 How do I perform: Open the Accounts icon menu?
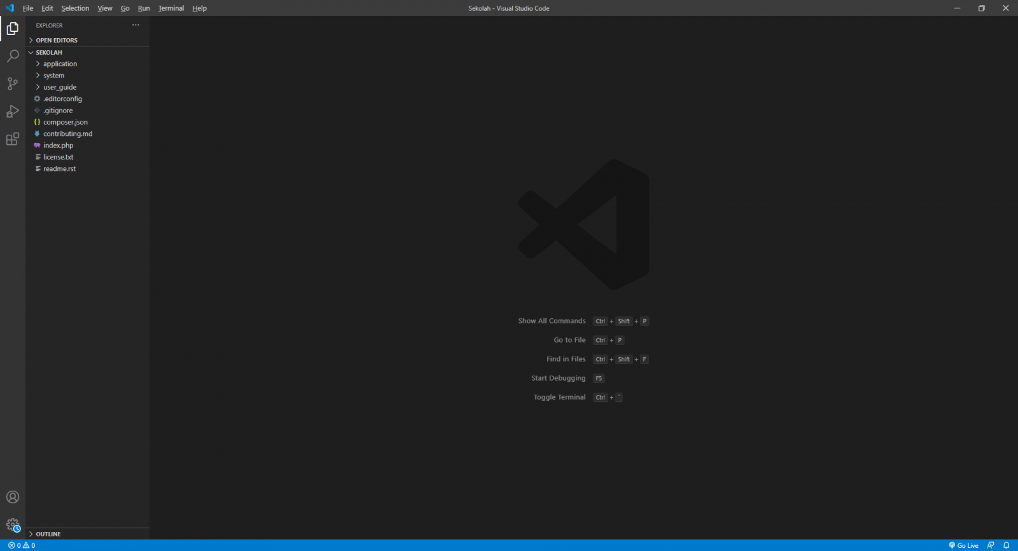pyautogui.click(x=13, y=497)
